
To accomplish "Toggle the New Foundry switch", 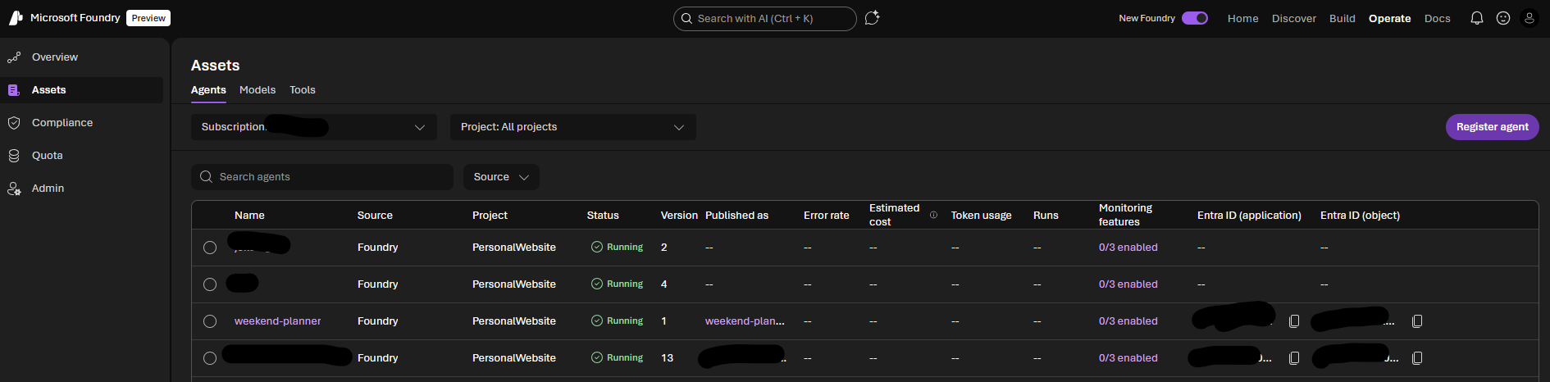I will click(x=1195, y=18).
